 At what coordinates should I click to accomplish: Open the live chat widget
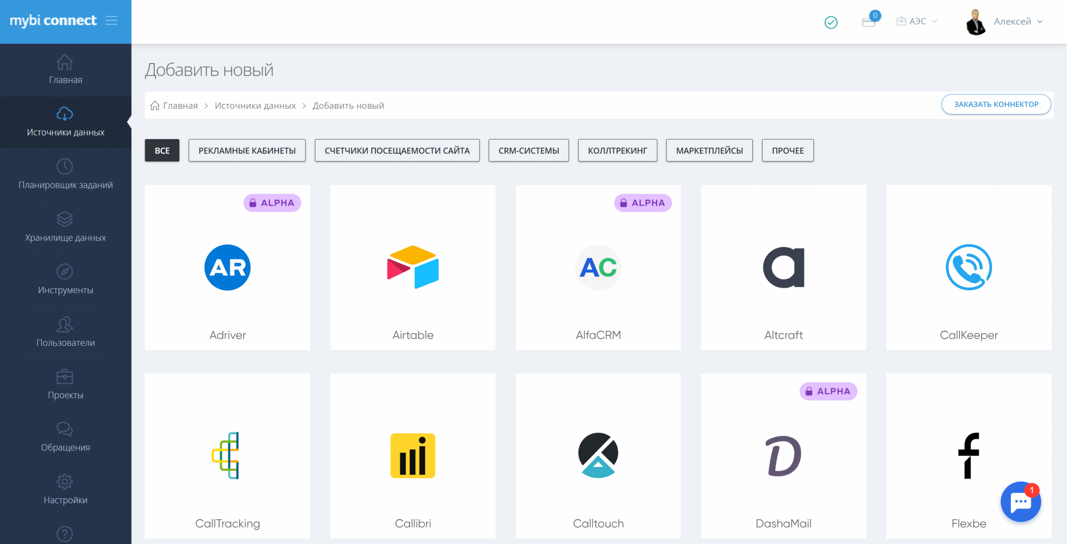point(1020,502)
